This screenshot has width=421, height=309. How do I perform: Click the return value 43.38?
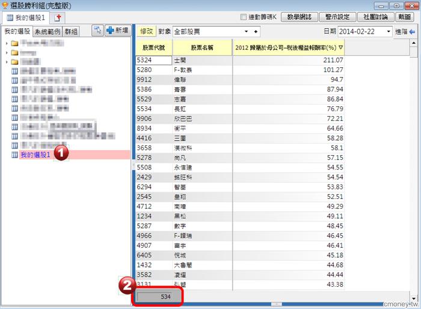[x=335, y=284]
